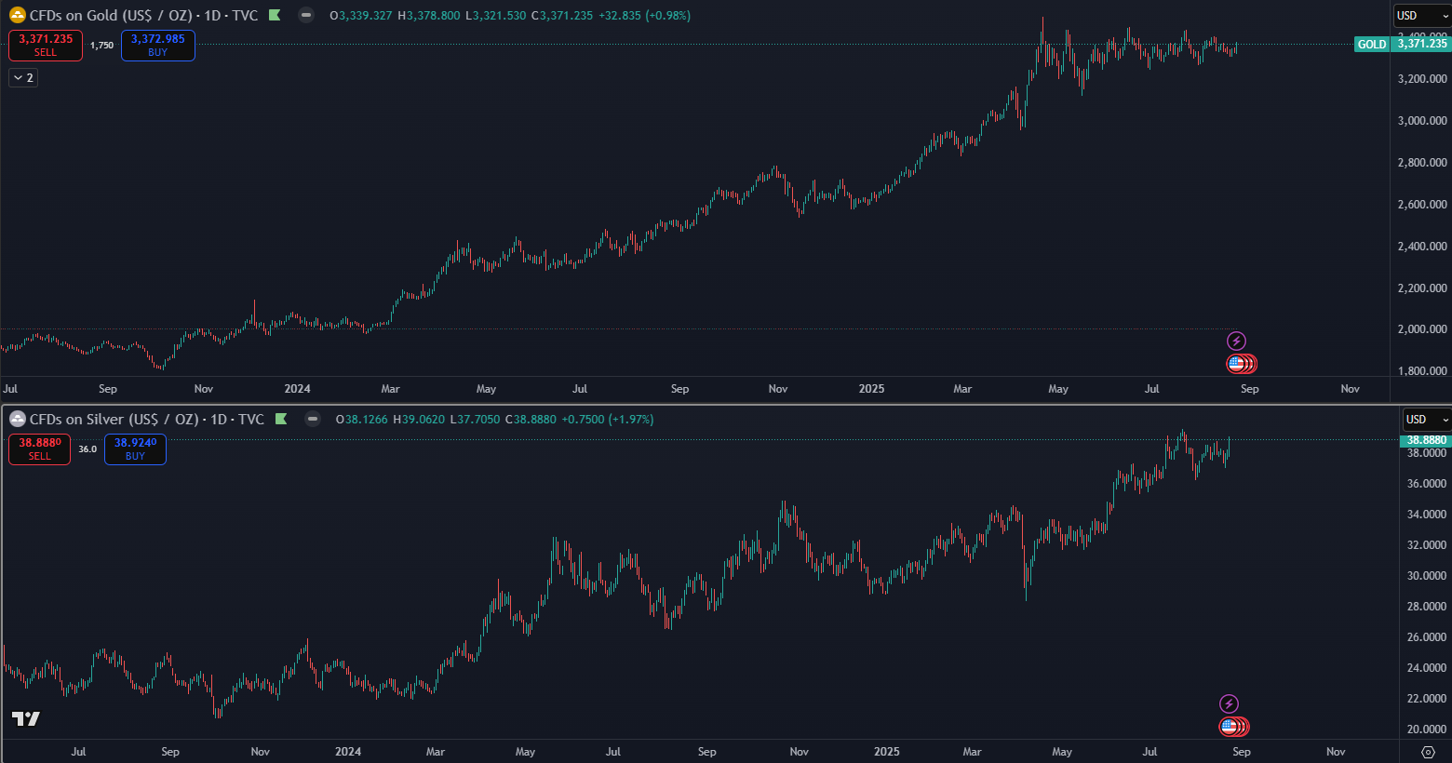Screen dimensions: 1452x763
Task: Click 2,400.000 on the Gold price axis
Action: [x=1422, y=247]
